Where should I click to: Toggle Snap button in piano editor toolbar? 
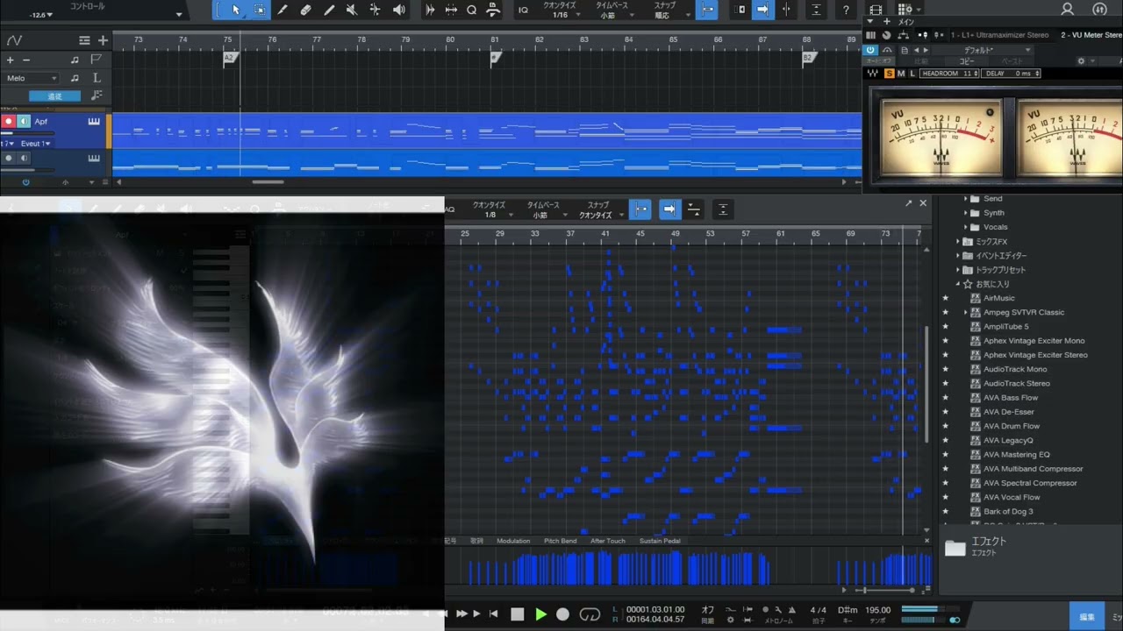tap(641, 209)
